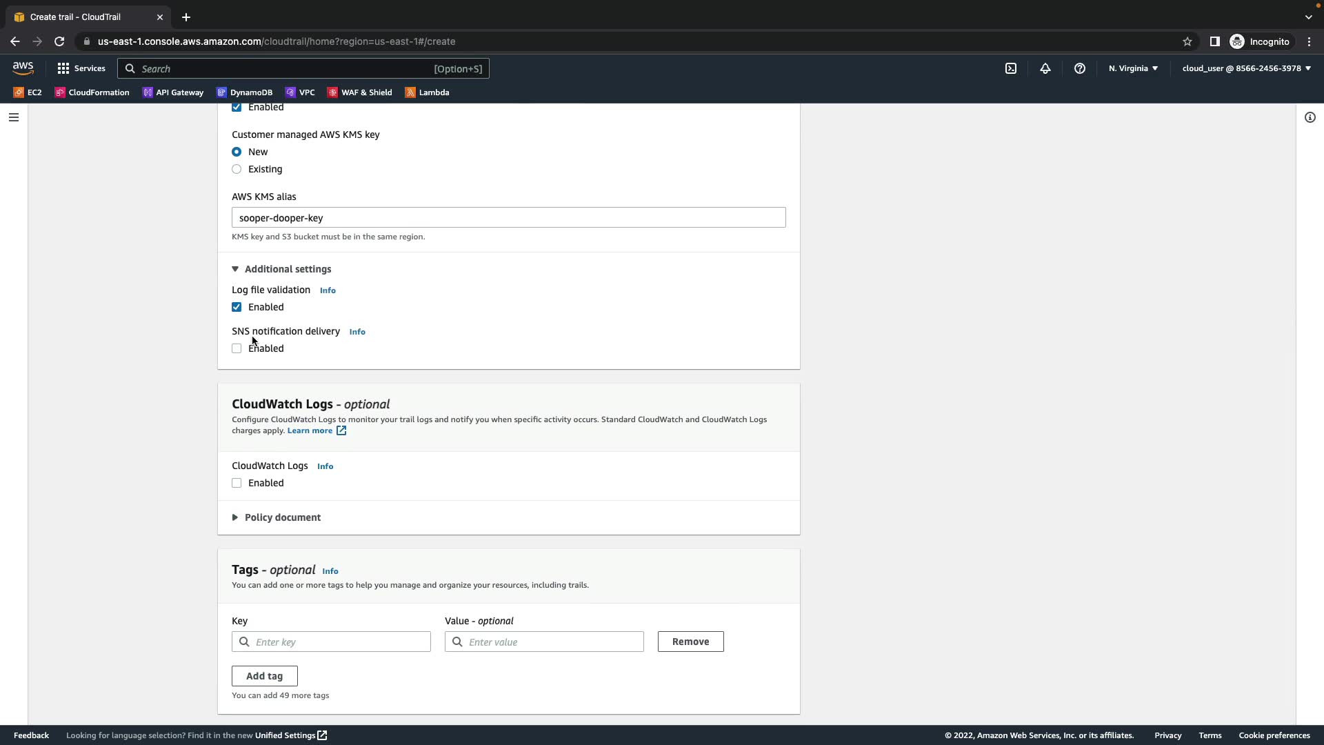Uncheck Log file validation Enabled checkbox

[x=237, y=307]
